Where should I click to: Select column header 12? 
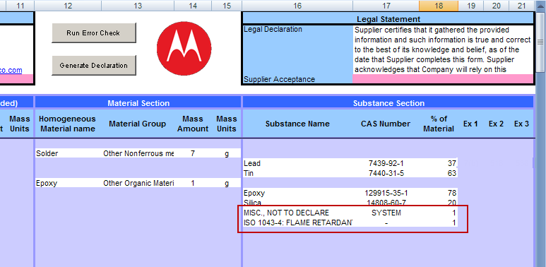point(69,6)
